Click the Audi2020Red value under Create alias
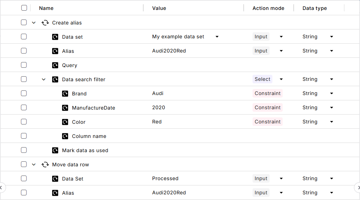The image size is (360, 200). [x=169, y=51]
